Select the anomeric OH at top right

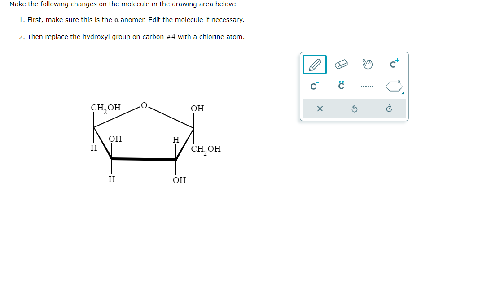coord(197,108)
